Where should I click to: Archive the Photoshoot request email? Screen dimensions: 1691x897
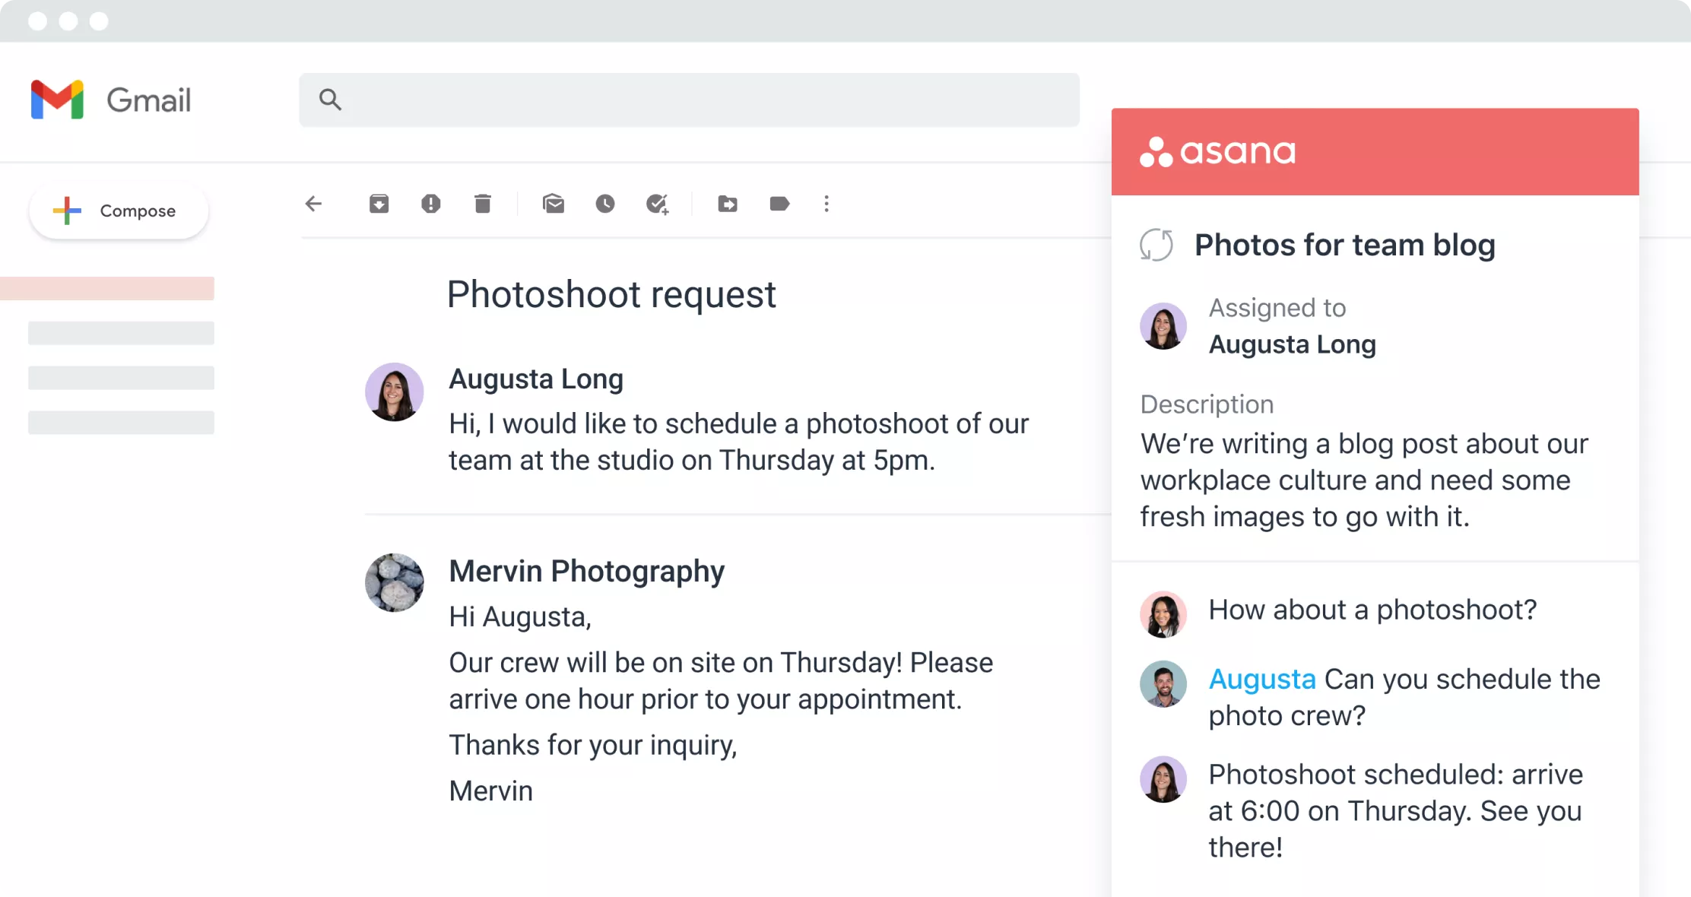click(379, 204)
